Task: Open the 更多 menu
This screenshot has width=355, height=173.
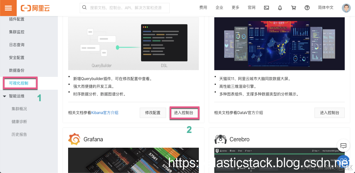Action: (235, 8)
